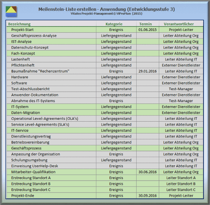
Task: Select the Software cell
Action: click(x=51, y=83)
